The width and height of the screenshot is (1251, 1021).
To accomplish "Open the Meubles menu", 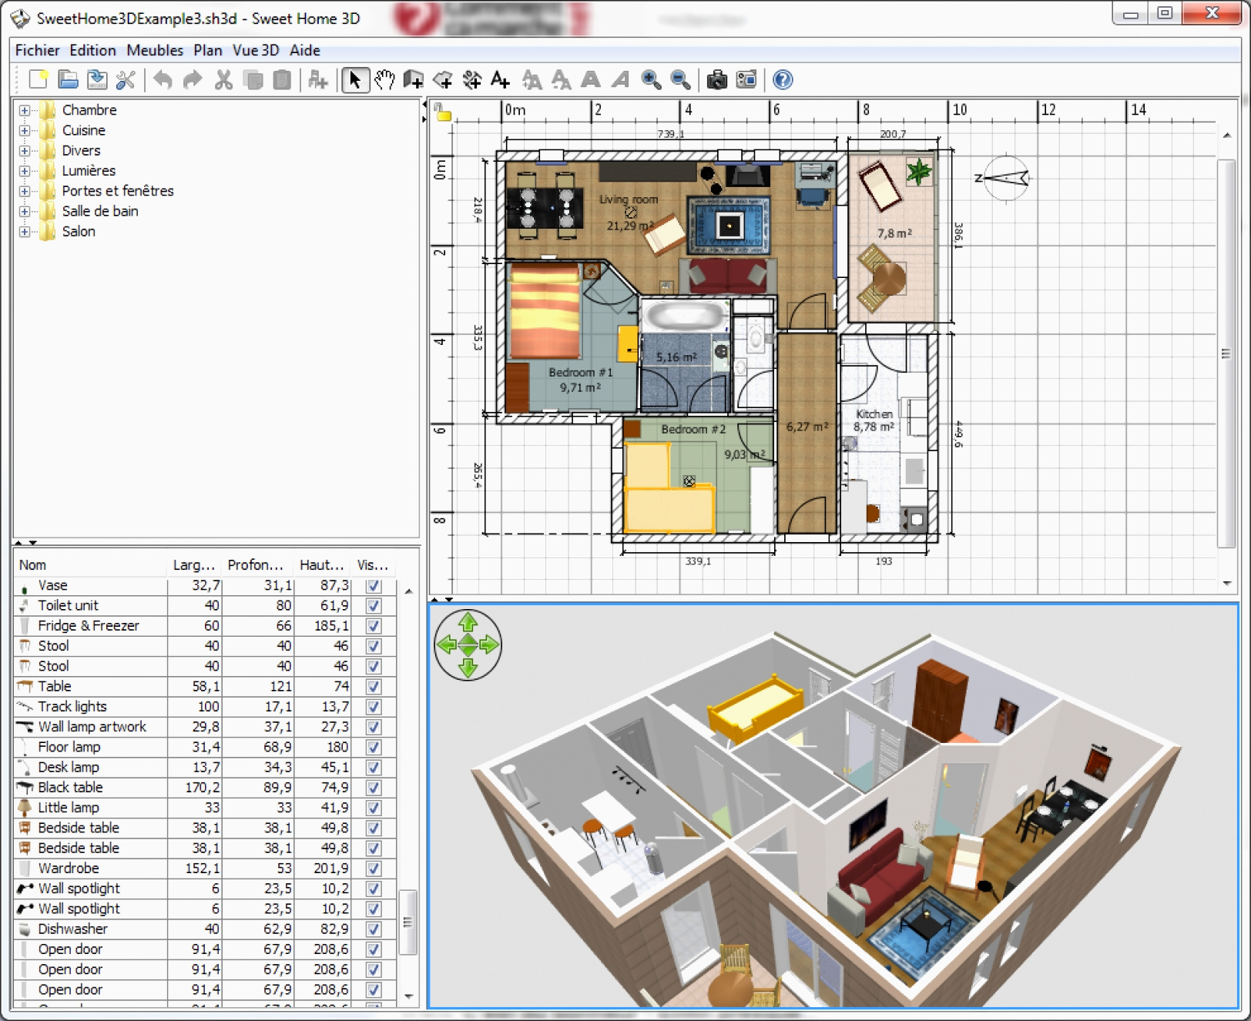I will (155, 50).
